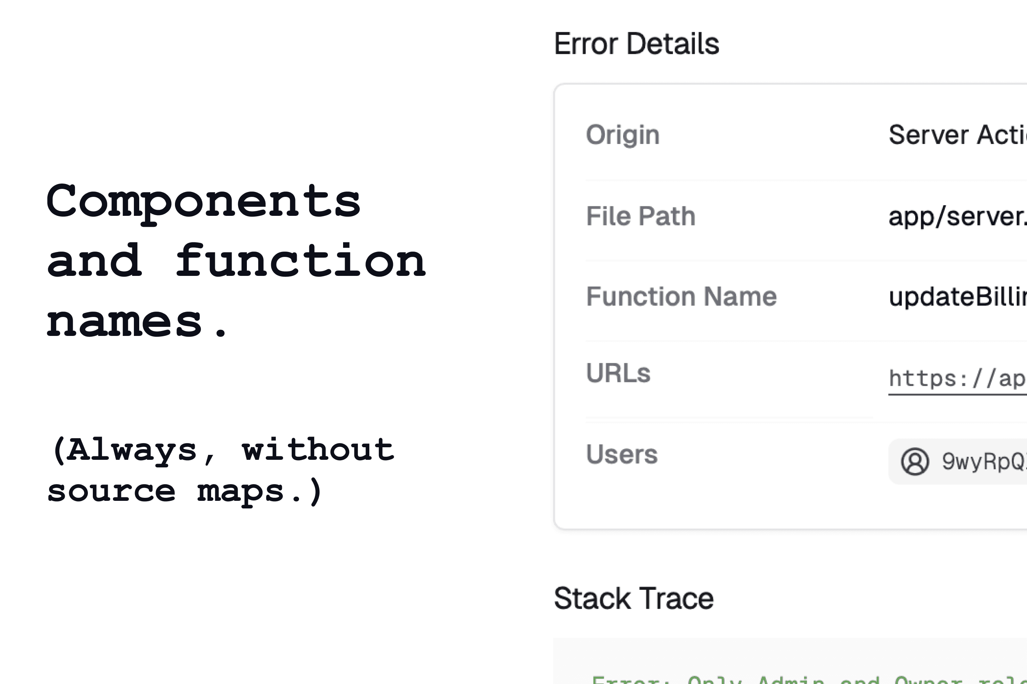Click the user avatar icon in Users row

[915, 462]
